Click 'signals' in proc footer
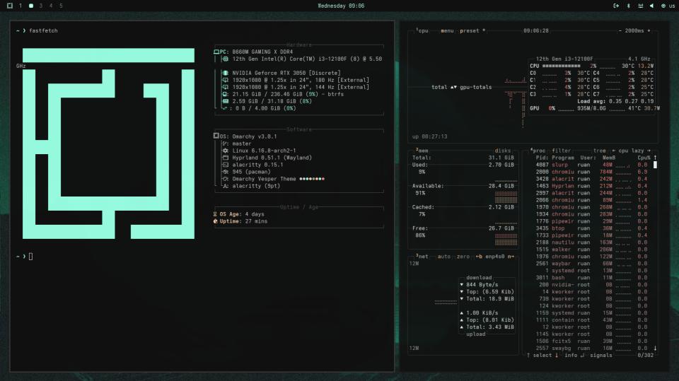The width and height of the screenshot is (679, 381). click(x=601, y=355)
